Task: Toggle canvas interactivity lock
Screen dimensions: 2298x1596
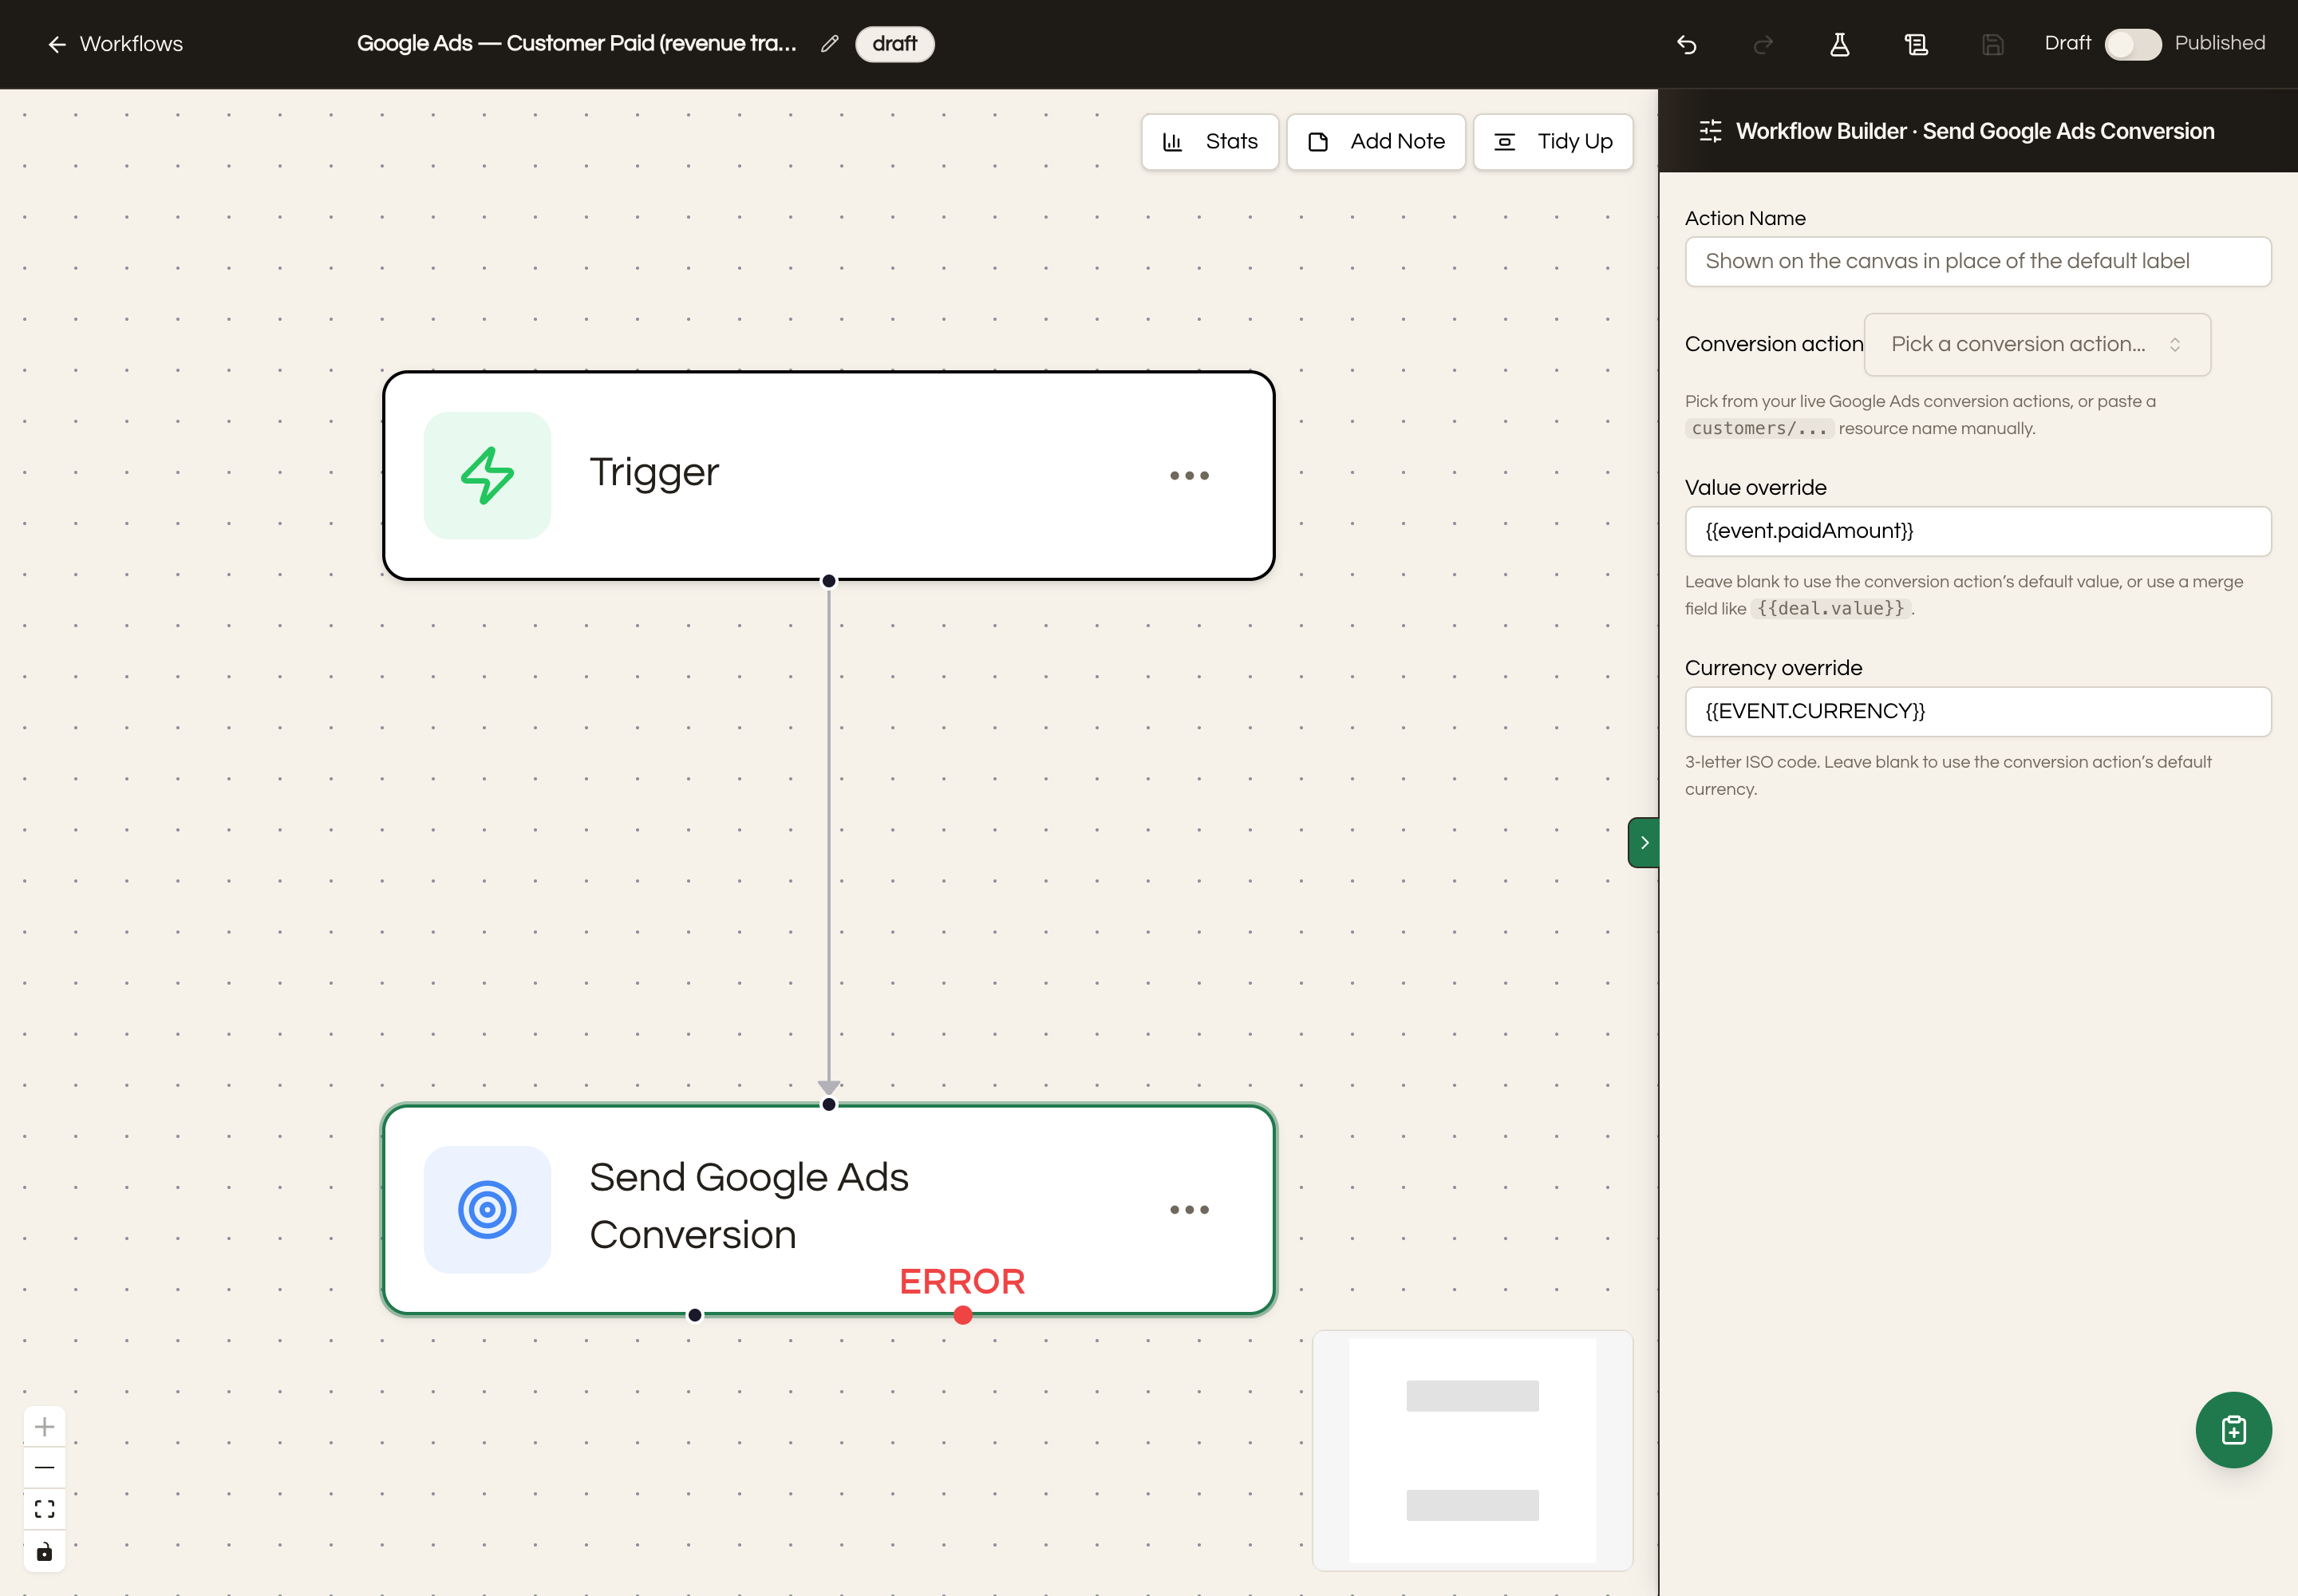Action: pos(44,1551)
